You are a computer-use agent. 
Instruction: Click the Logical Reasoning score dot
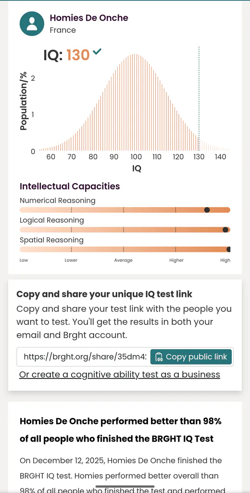(x=225, y=230)
